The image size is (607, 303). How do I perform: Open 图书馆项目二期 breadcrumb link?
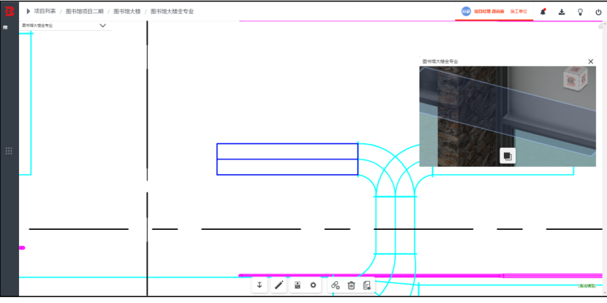coord(84,11)
